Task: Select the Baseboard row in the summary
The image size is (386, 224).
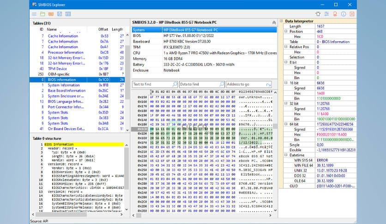Action: coord(205,42)
